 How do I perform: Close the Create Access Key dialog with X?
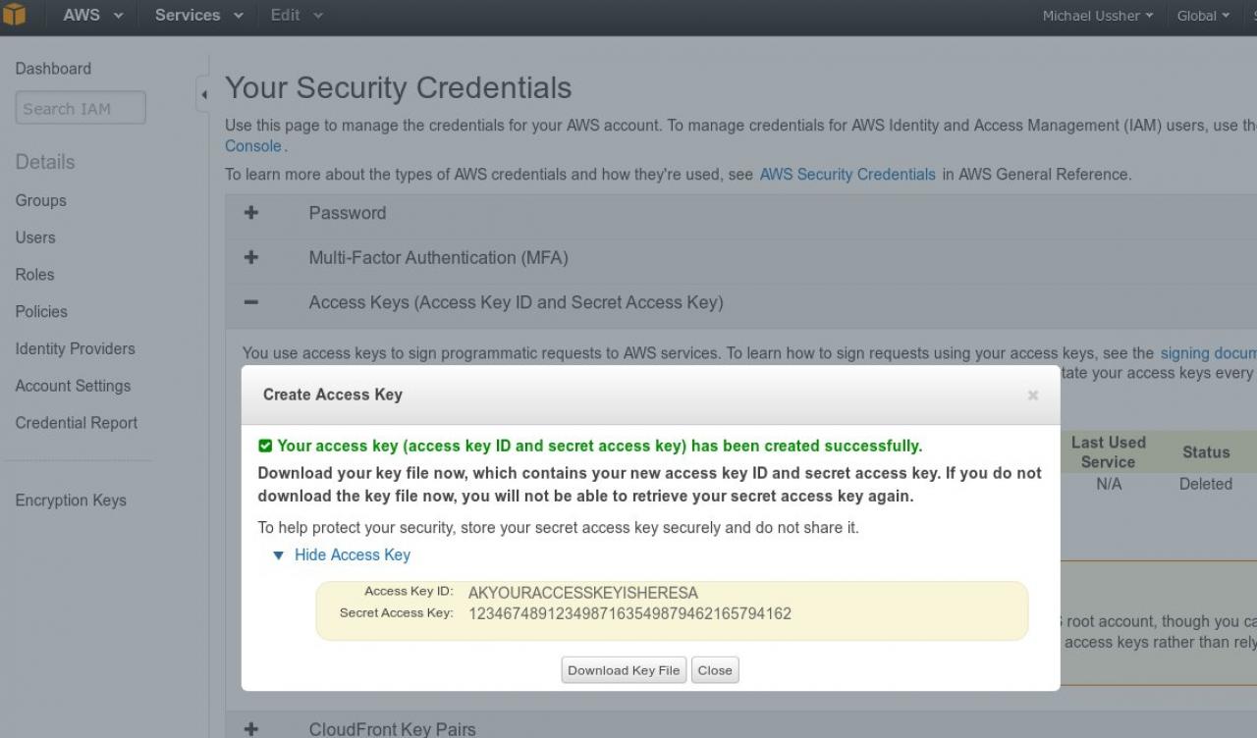1032,395
